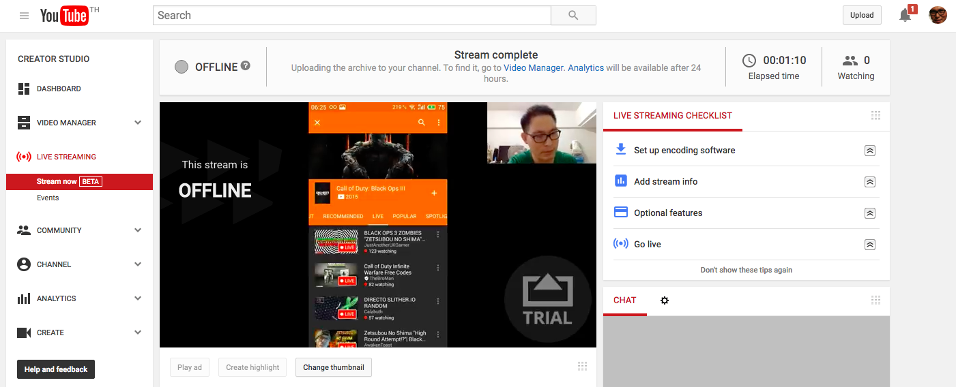The height and width of the screenshot is (387, 956).
Task: Click the Stream complete heading
Action: pos(496,55)
